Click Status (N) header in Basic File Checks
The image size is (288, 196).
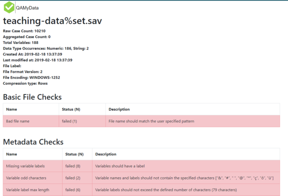point(71,109)
